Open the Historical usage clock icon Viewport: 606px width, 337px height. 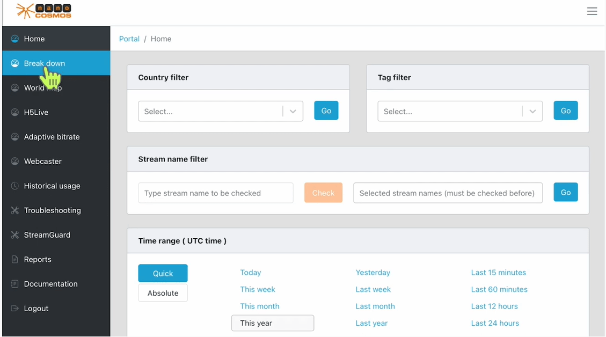click(14, 186)
